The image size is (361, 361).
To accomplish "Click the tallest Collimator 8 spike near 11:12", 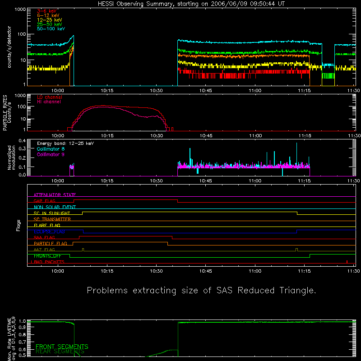I will 296,154.
